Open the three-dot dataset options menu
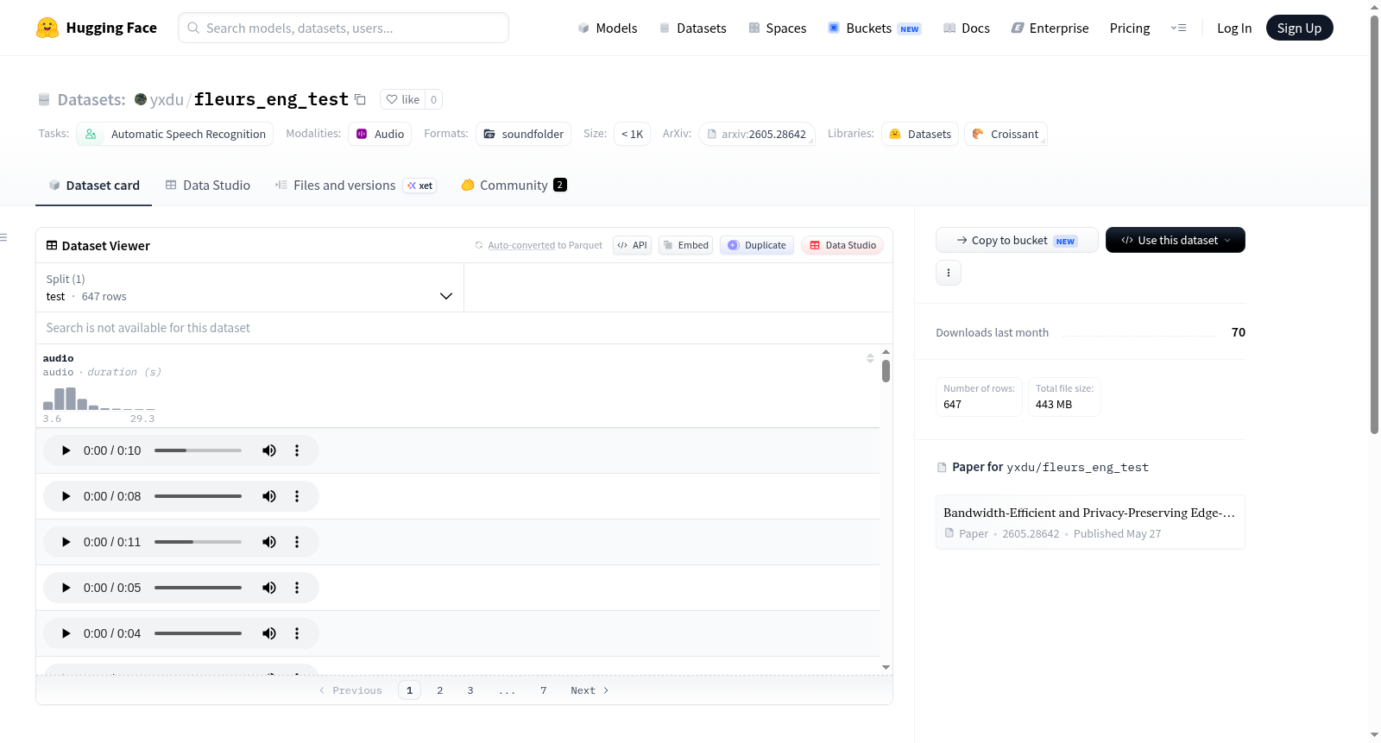Image resolution: width=1381 pixels, height=743 pixels. (x=949, y=273)
